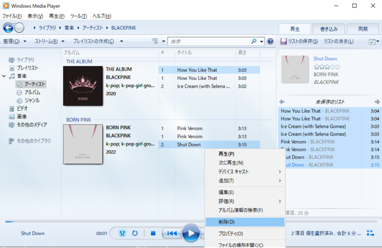Skip to previous track
This screenshot has width=382, height=248.
tap(172, 233)
